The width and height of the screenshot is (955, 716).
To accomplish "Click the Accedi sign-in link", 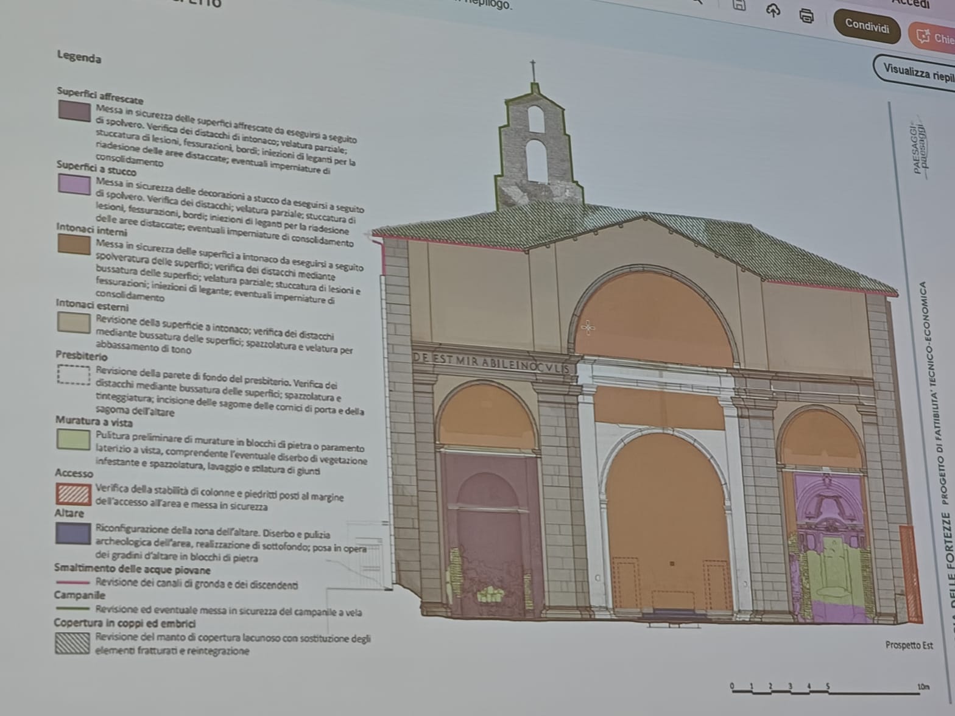I will (x=911, y=4).
